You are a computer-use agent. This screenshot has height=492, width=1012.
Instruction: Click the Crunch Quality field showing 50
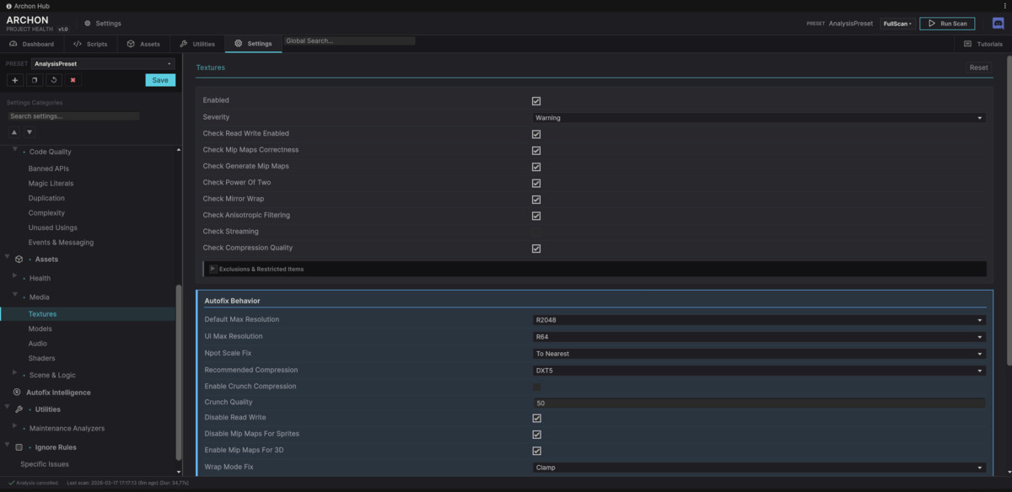(759, 403)
